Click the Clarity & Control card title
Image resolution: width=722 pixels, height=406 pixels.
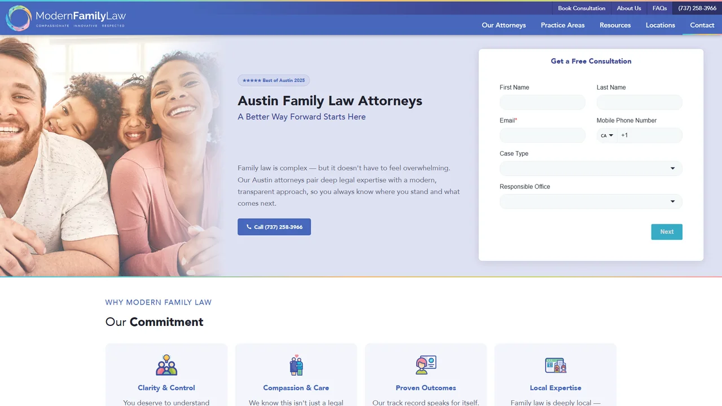(166, 388)
